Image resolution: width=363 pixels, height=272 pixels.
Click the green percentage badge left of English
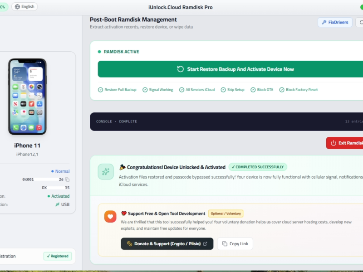click(x=3, y=7)
